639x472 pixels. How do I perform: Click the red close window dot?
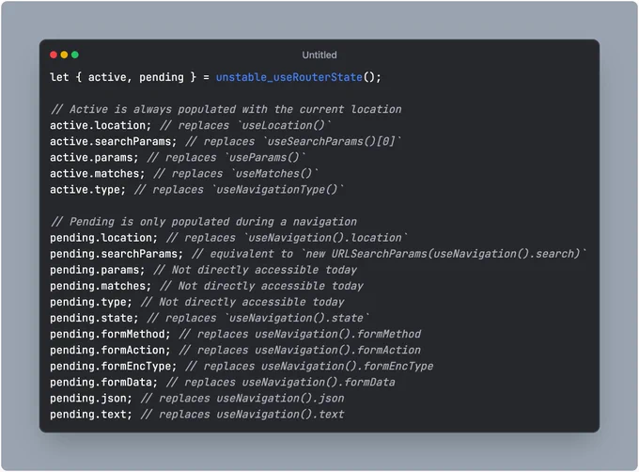click(54, 55)
